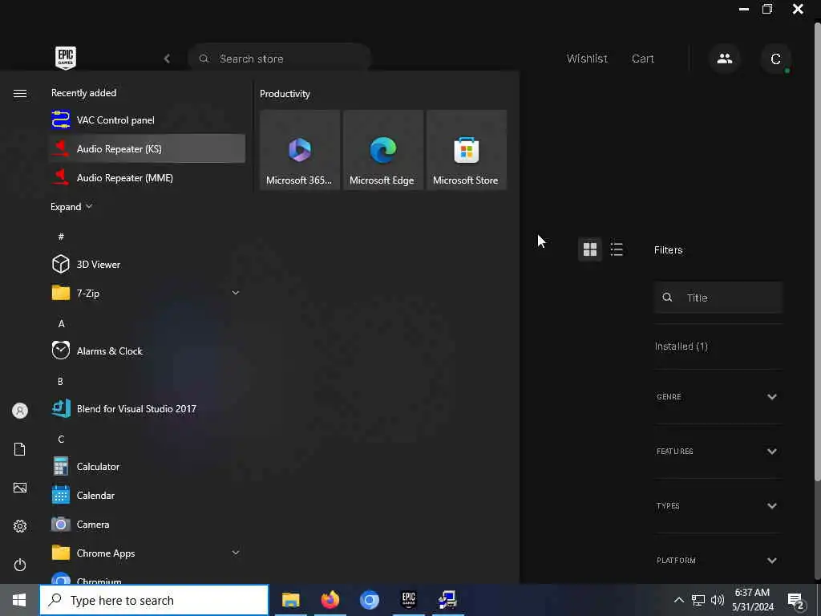This screenshot has height=616, width=821.
Task: Open VAC Control panel from Start menu
Action: click(x=147, y=120)
